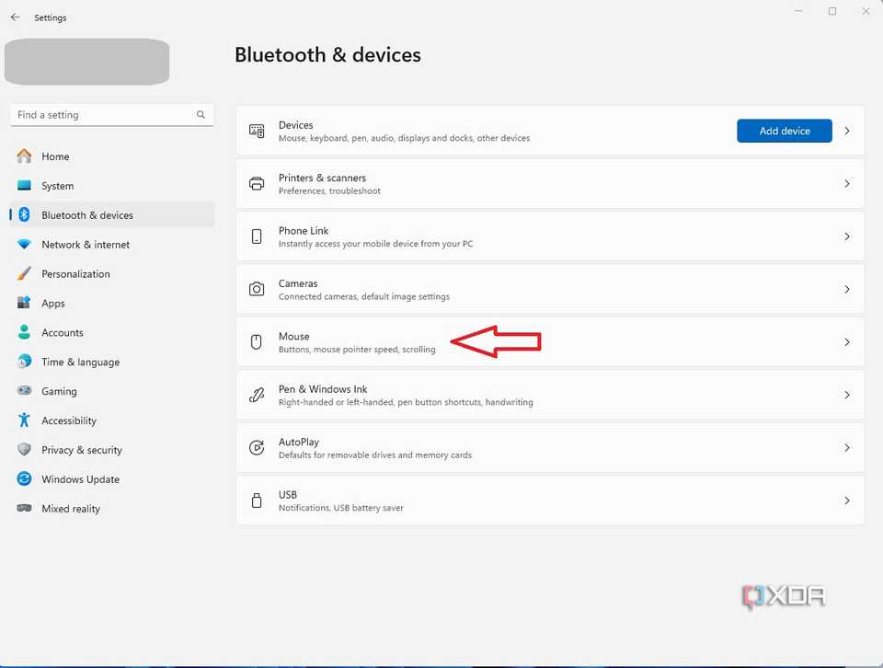Click the Apps icon in the sidebar
The height and width of the screenshot is (668, 883).
tap(24, 303)
